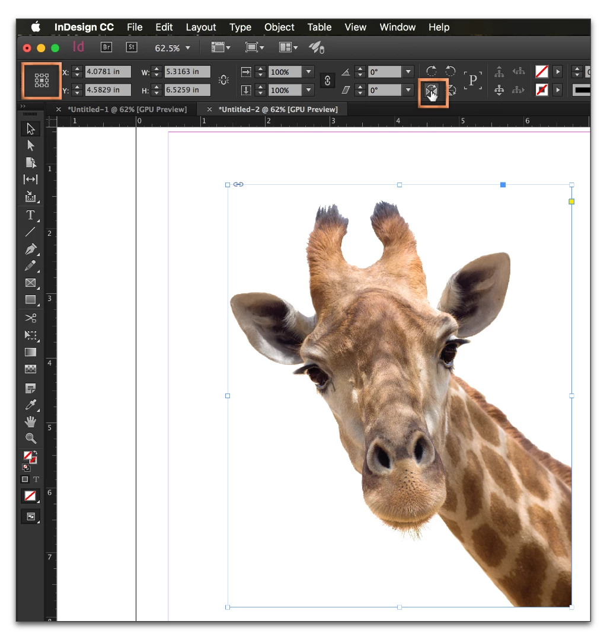Swap fill and stroke arrows
The image size is (607, 640).
35,453
